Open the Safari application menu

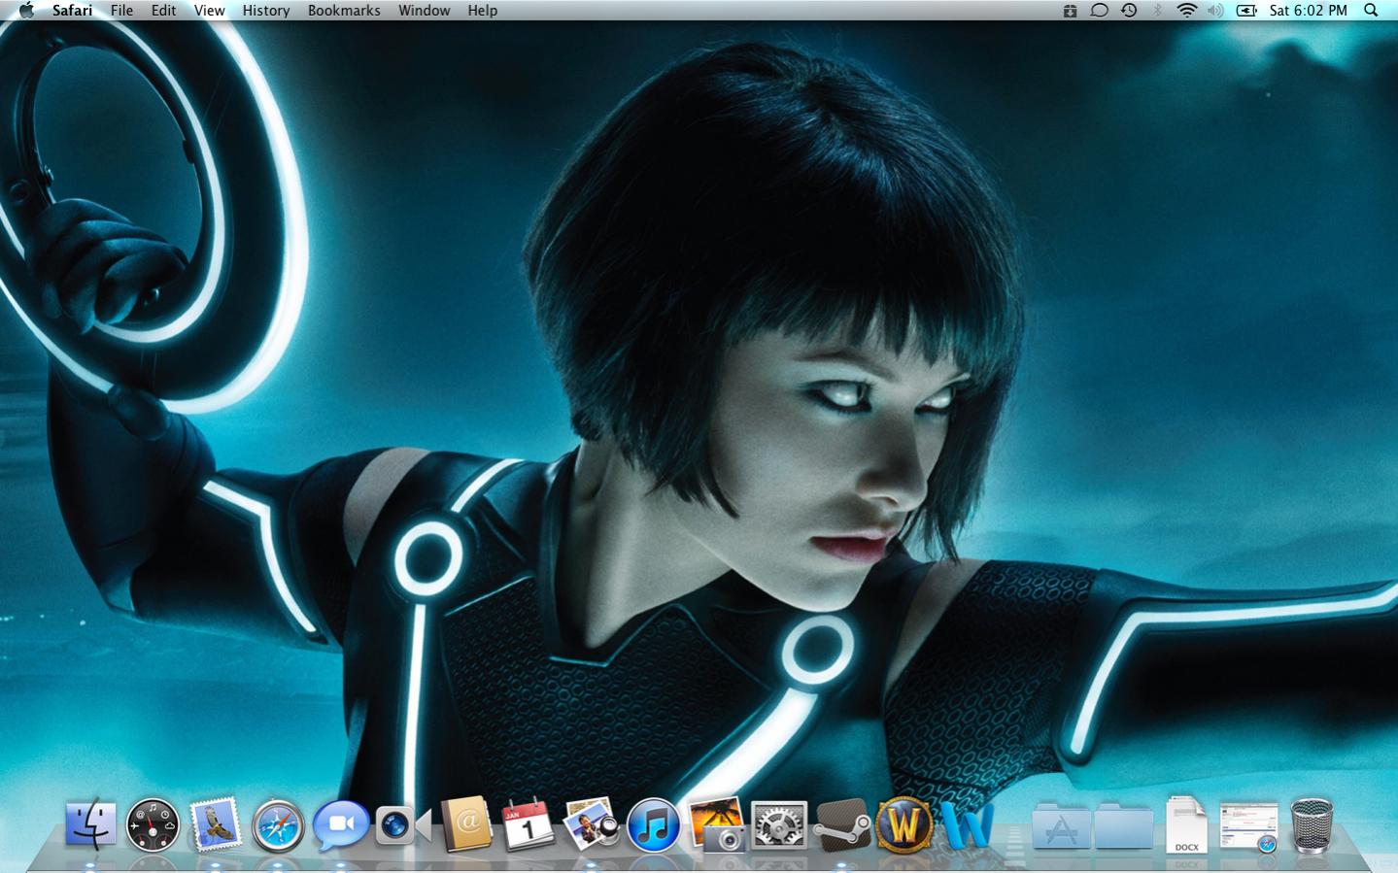(72, 10)
